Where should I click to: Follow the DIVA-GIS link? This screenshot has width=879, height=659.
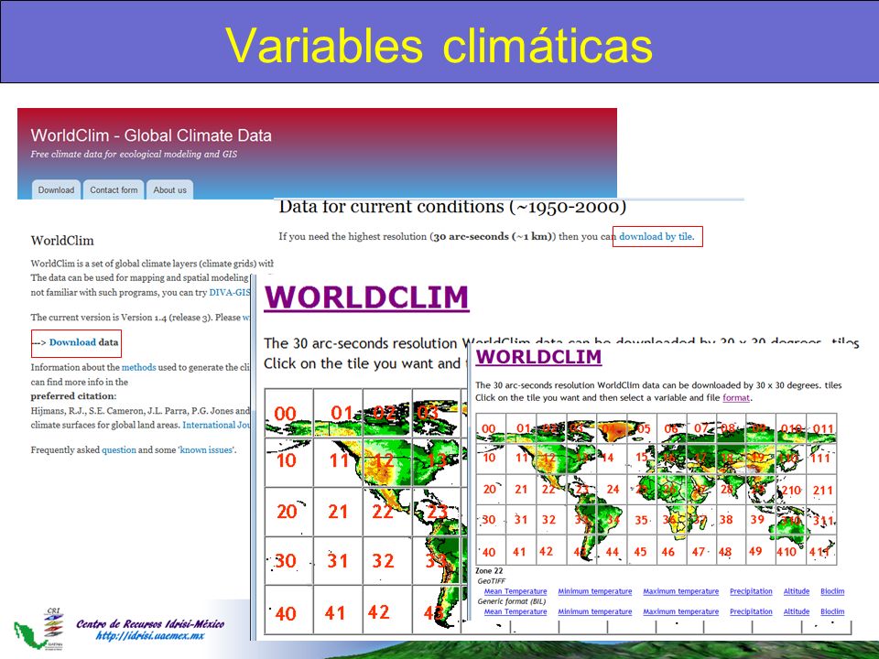[230, 293]
